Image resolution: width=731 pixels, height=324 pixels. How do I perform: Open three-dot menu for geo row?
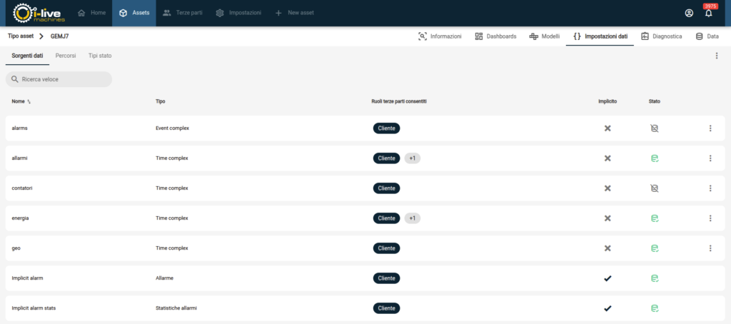pyautogui.click(x=710, y=248)
